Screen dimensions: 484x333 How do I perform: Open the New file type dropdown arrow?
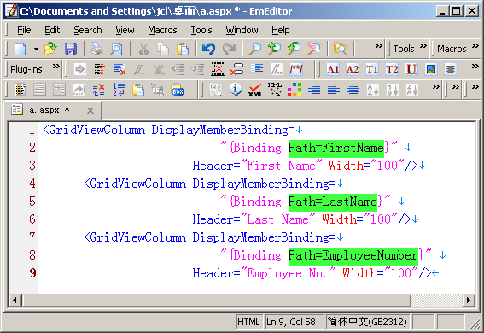(36, 49)
